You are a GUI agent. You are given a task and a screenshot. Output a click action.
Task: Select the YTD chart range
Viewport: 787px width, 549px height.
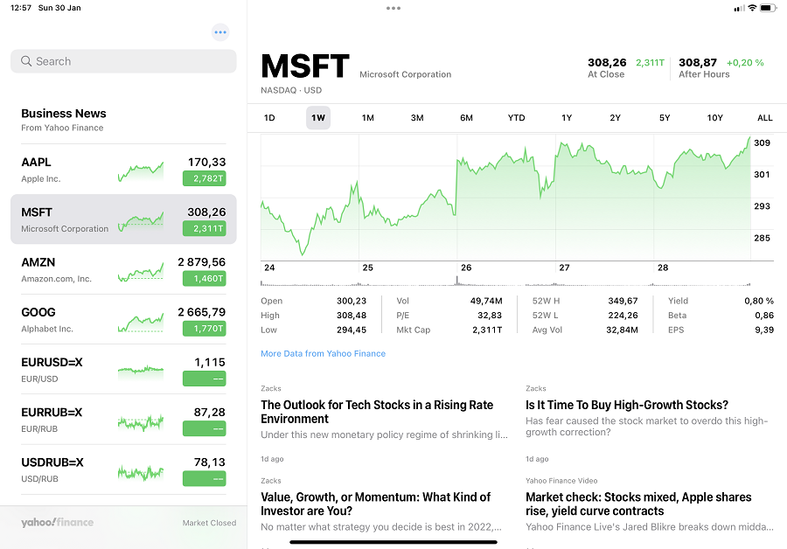[x=516, y=118]
